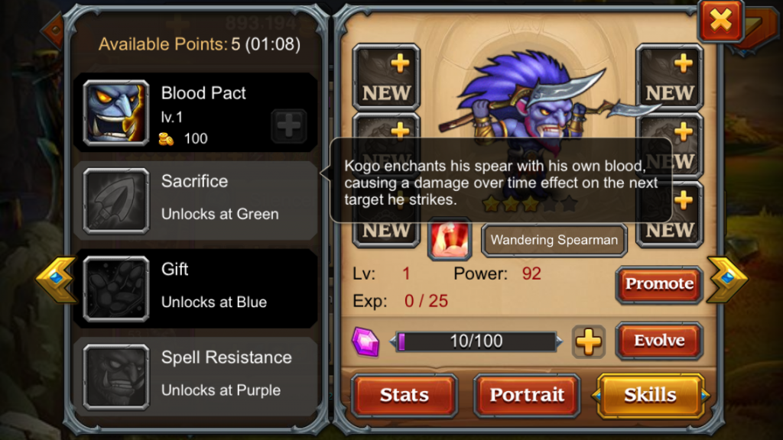Switch to the Portrait tab
Image resolution: width=783 pixels, height=440 pixels.
527,396
